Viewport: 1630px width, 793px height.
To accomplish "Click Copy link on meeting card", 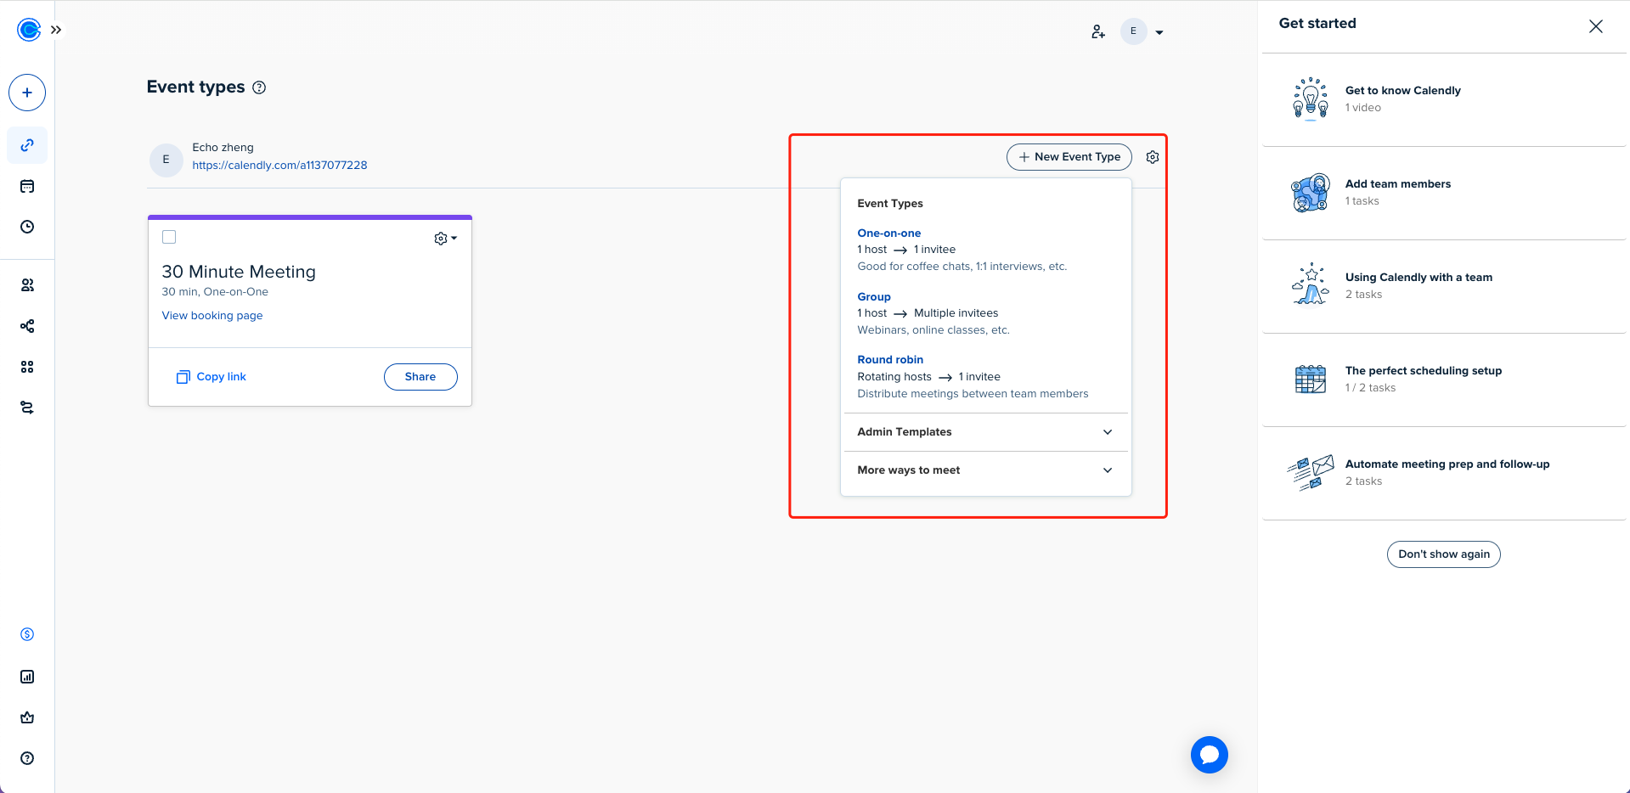I will tap(212, 377).
